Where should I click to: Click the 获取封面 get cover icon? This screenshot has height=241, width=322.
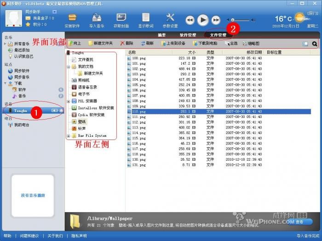[x=121, y=20]
